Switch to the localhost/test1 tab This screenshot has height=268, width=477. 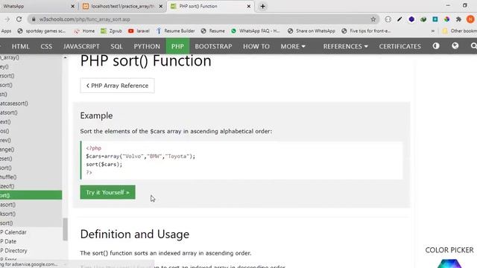(121, 6)
